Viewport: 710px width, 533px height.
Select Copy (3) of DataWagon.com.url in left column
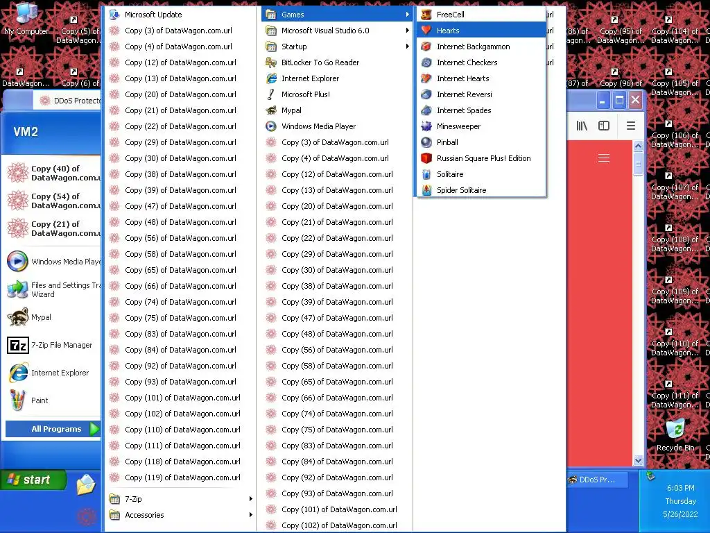tap(181, 31)
